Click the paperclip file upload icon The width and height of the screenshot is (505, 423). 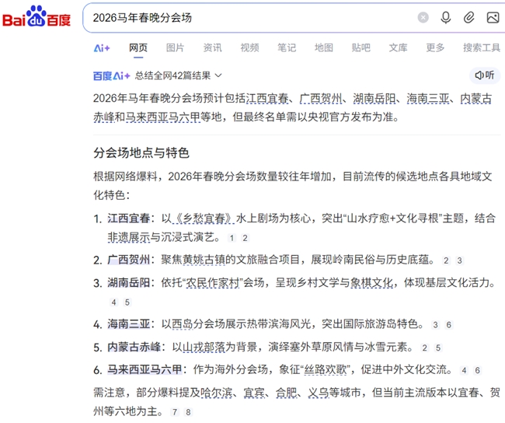pos(469,17)
